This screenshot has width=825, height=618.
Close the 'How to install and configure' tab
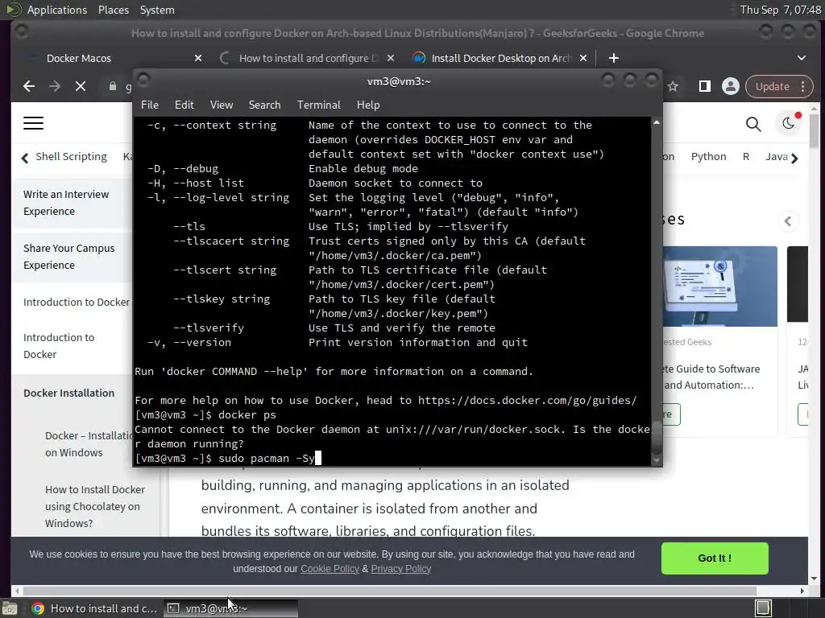391,58
